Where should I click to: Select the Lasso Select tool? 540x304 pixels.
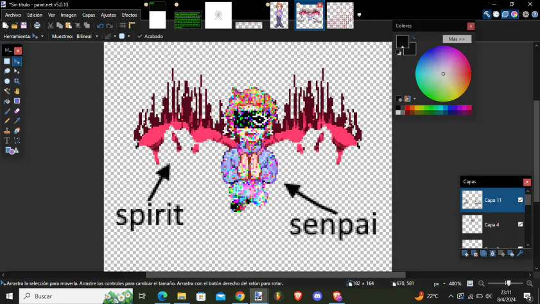(x=7, y=71)
